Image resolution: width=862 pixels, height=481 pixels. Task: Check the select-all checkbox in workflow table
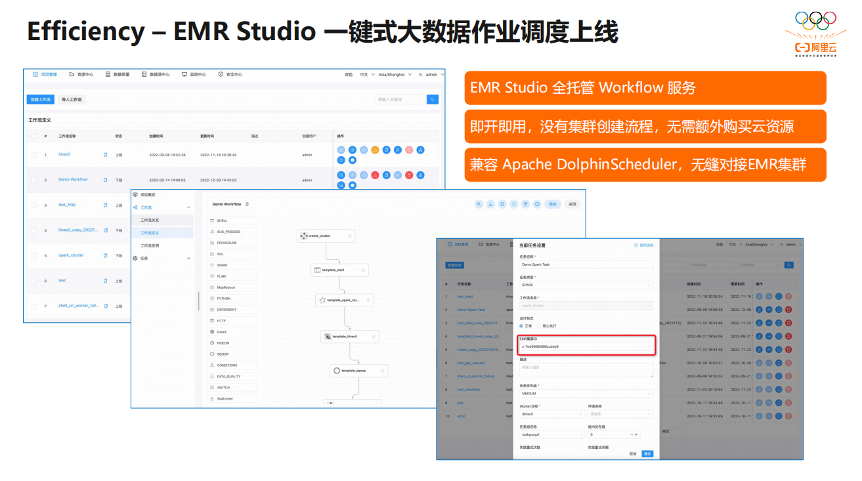click(33, 135)
